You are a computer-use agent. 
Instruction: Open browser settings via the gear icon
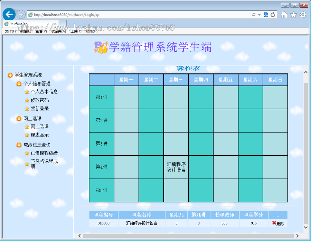(302, 14)
